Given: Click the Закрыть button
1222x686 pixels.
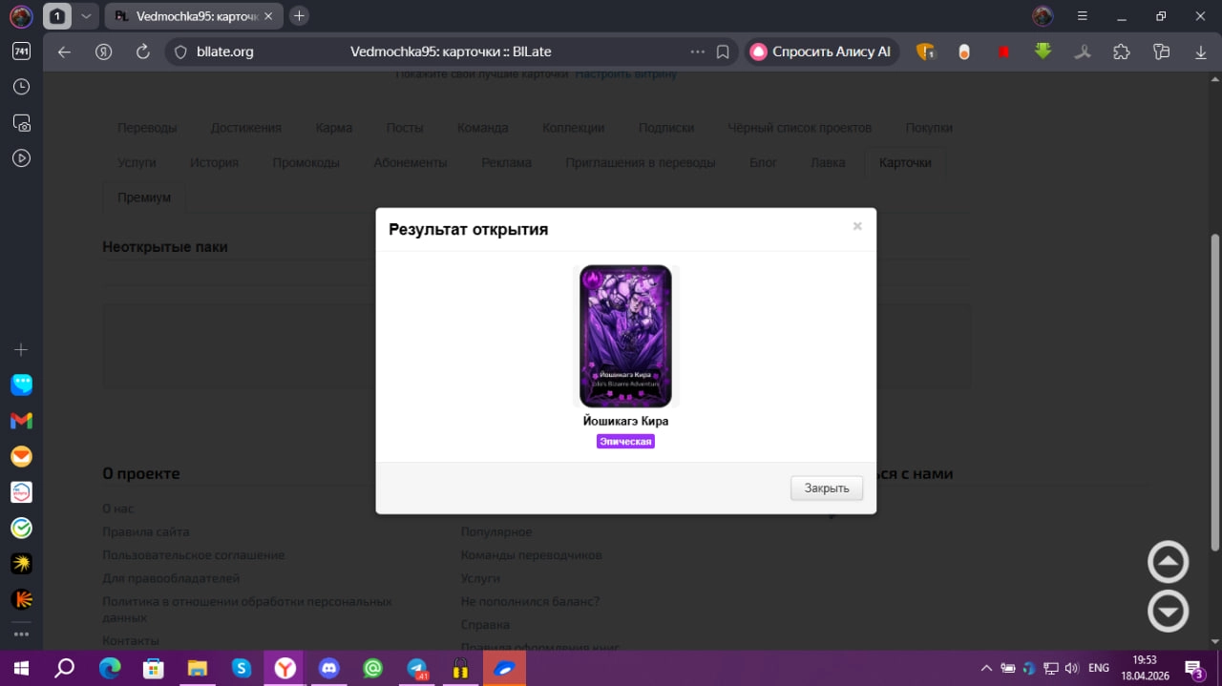Looking at the screenshot, I should pos(827,488).
